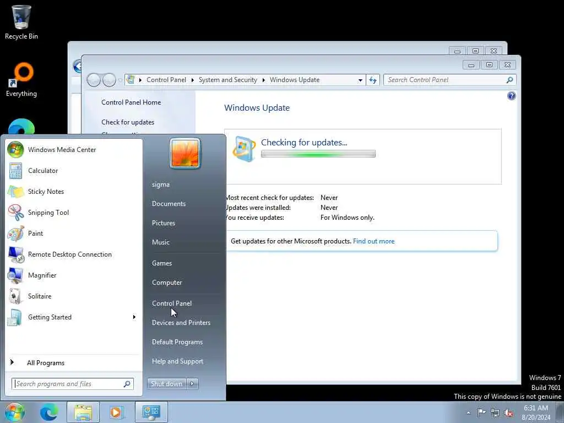This screenshot has height=423, width=564.
Task: Open Pictures from Start menu
Action: (164, 223)
